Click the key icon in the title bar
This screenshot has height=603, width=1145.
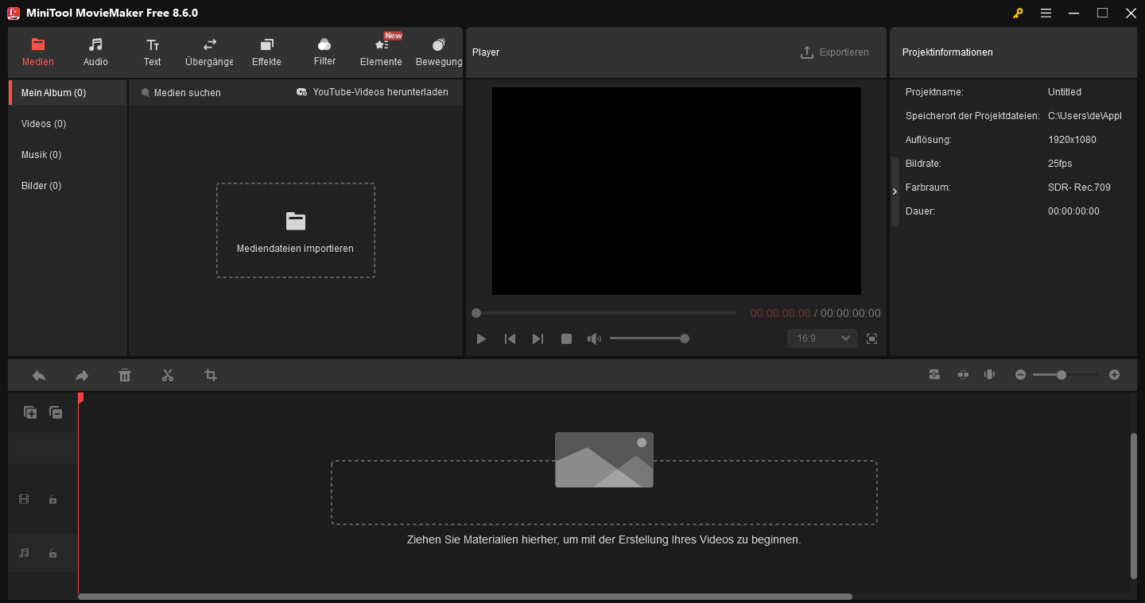click(x=1018, y=13)
